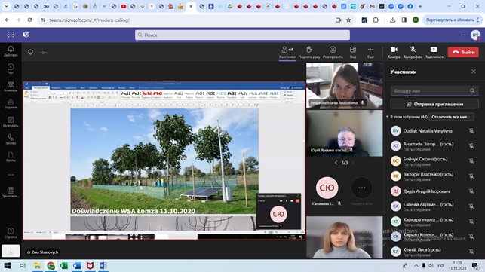Image resolution: width=485 pixels, height=272 pixels.
Task: Leave the meeting with Выйти button
Action: point(463,52)
